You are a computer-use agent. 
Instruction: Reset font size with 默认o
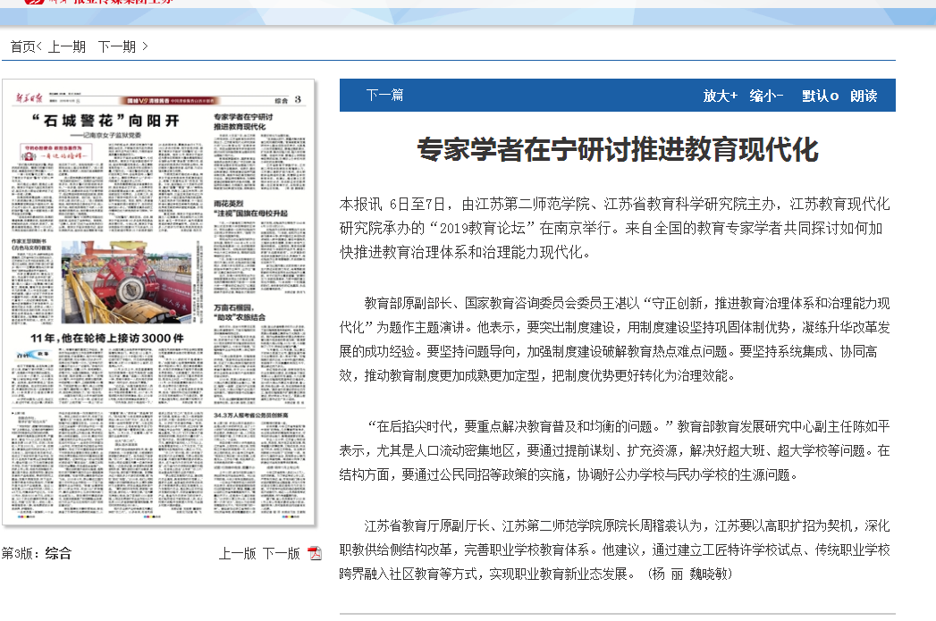[x=820, y=96]
